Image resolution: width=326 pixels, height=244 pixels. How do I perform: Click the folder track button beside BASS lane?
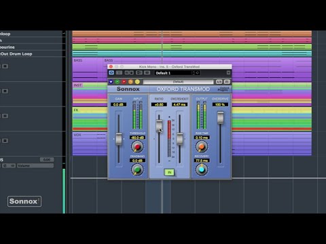[x=5, y=66]
